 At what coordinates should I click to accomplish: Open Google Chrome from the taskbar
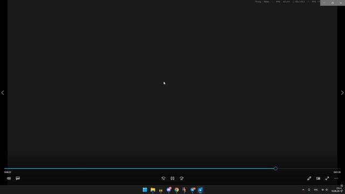177,190
